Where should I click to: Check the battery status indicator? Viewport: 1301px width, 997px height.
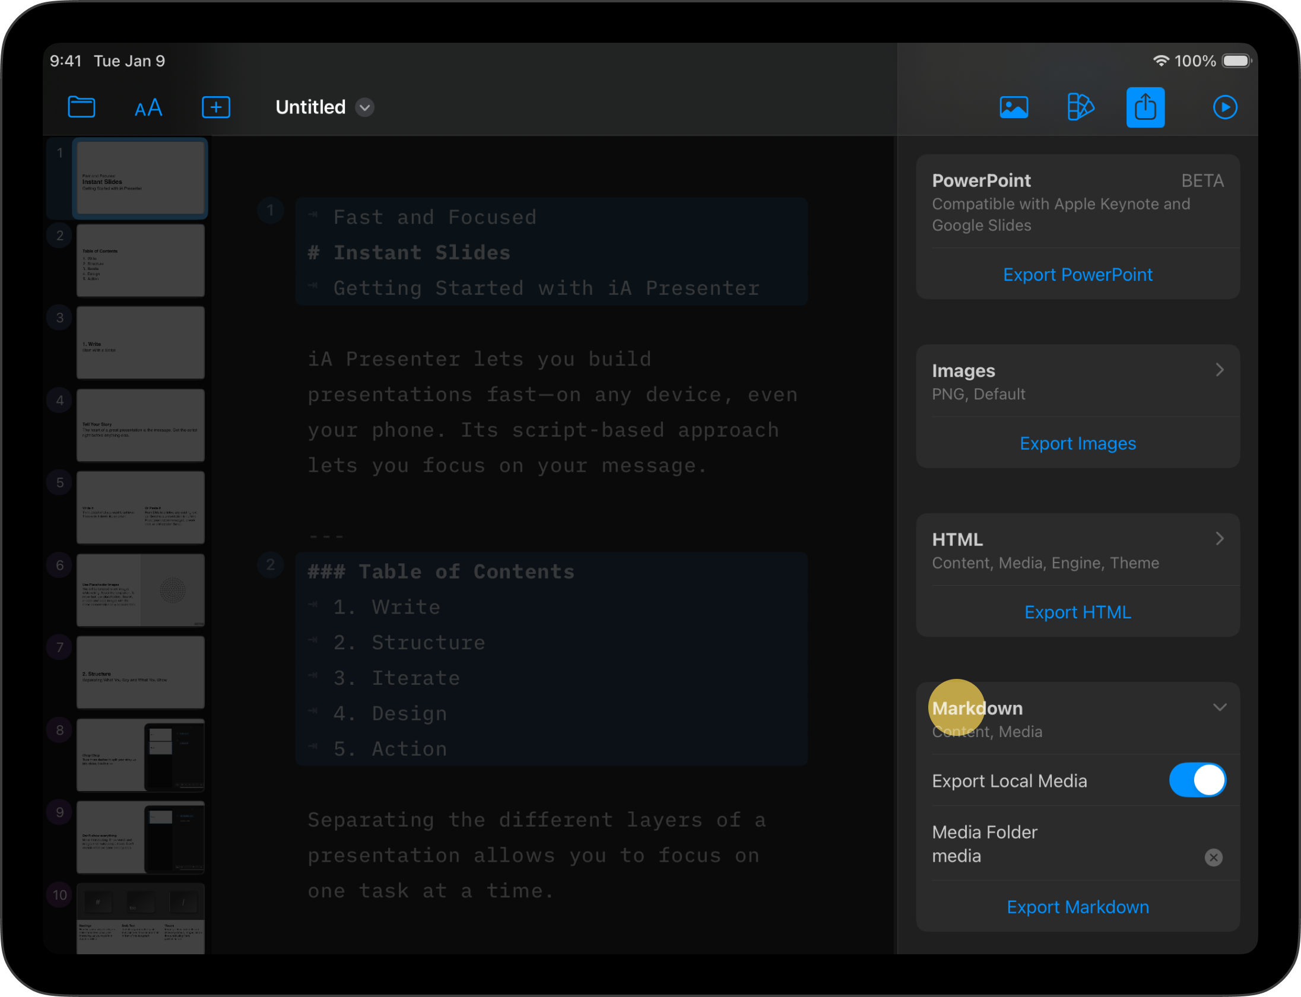pos(1236,61)
